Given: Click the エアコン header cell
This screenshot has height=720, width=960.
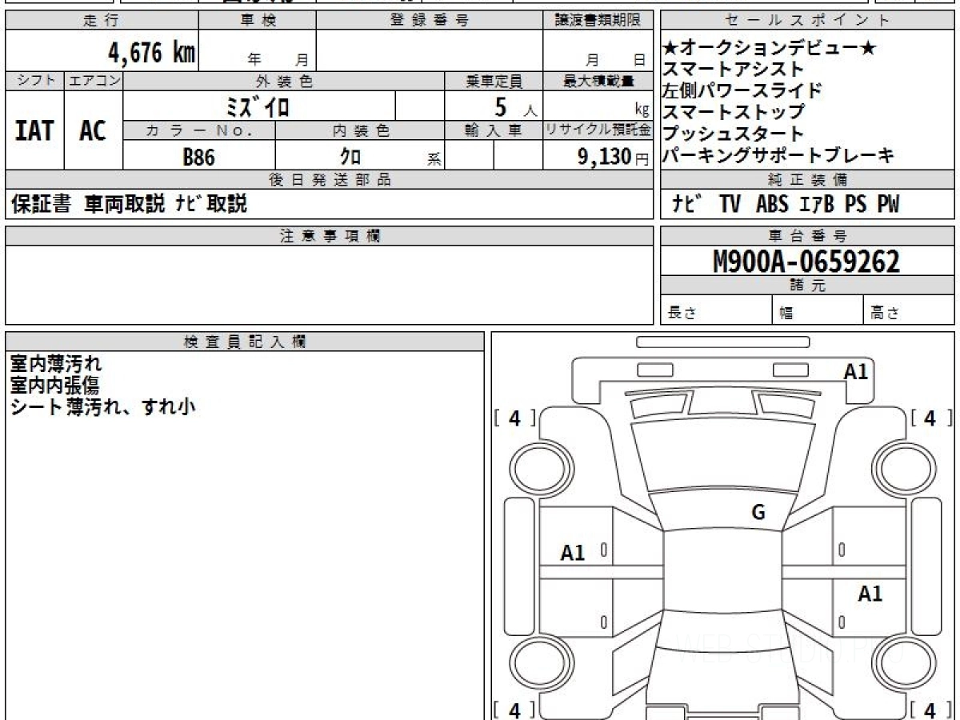Looking at the screenshot, I should pyautogui.click(x=94, y=81).
